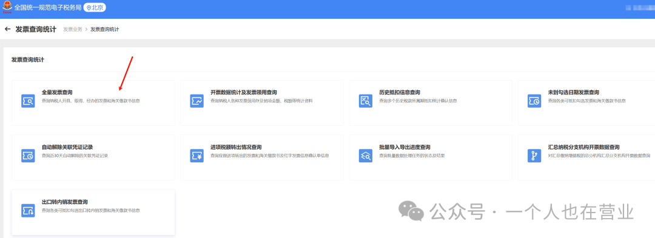The height and width of the screenshot is (238, 655).
Task: Click description 查询多个历史税款所属期抵扣统计确认信息
Action: pyautogui.click(x=418, y=101)
